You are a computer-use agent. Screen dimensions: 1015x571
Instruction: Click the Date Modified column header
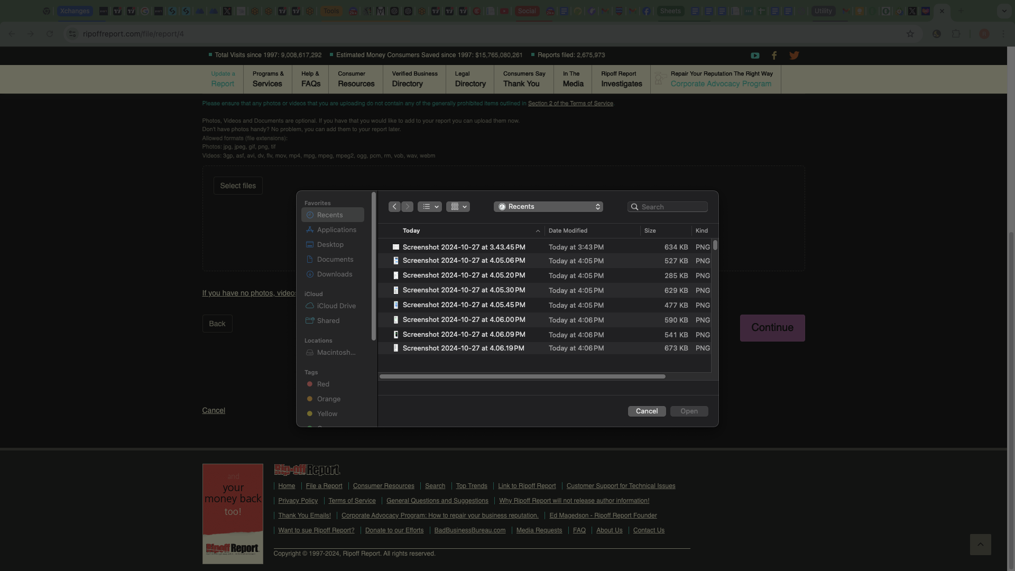coord(567,231)
